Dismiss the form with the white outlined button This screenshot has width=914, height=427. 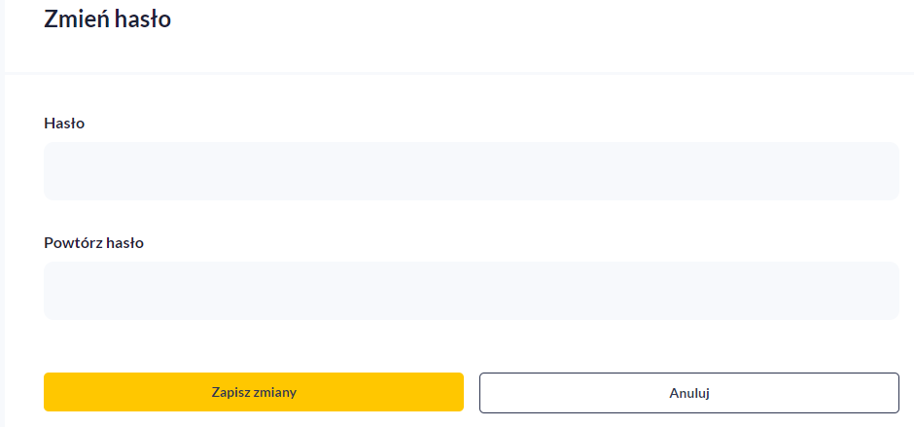click(688, 393)
